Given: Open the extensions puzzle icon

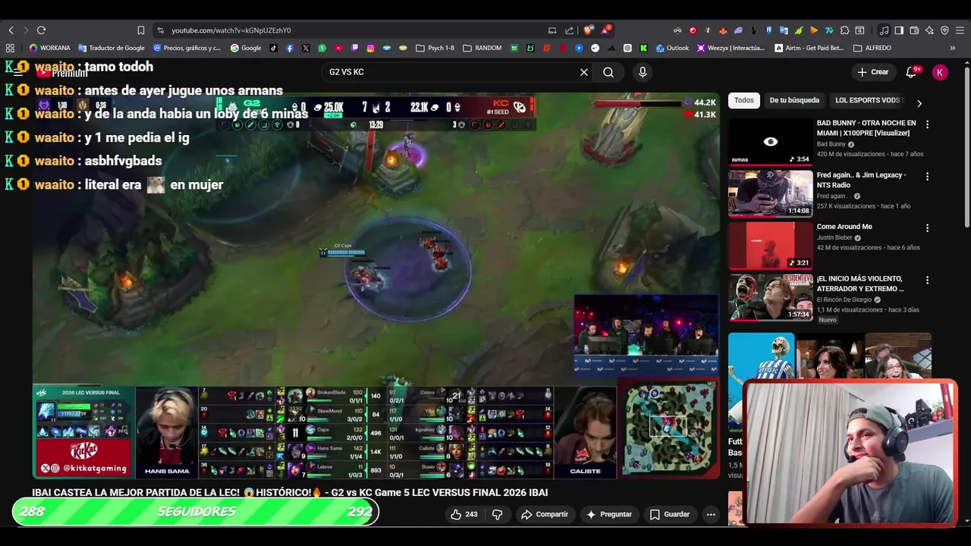Looking at the screenshot, I should [x=844, y=30].
